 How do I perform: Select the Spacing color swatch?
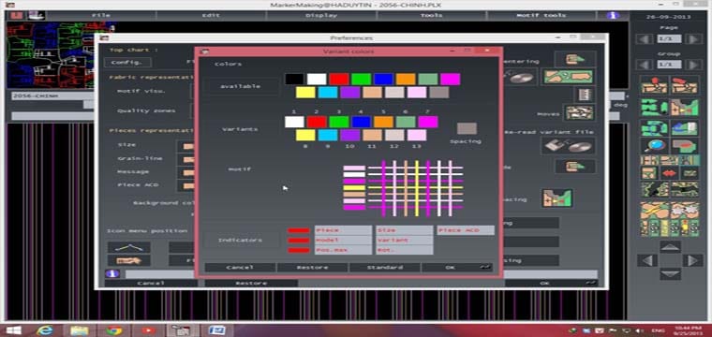click(x=467, y=128)
